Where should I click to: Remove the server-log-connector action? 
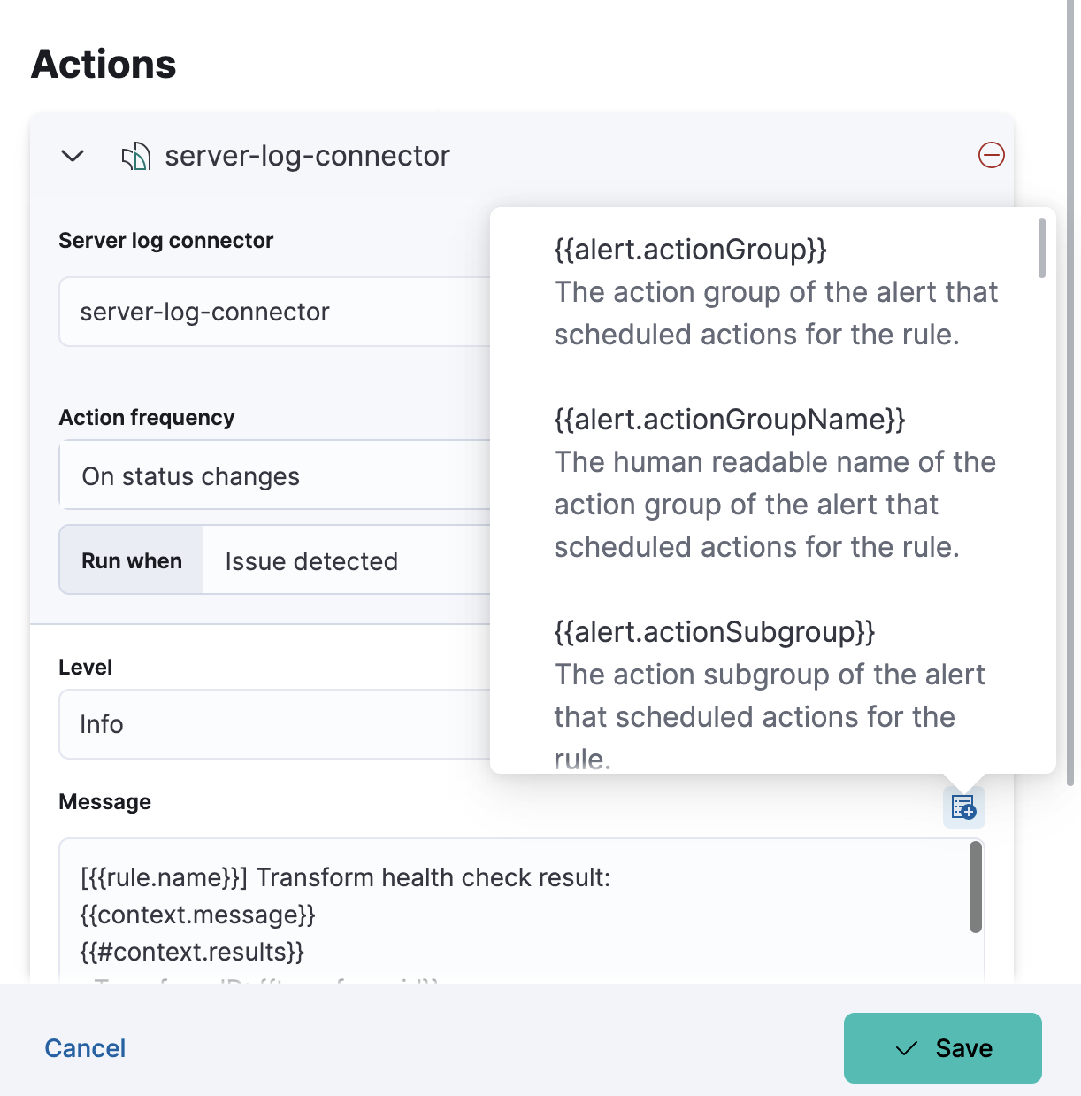click(x=991, y=156)
